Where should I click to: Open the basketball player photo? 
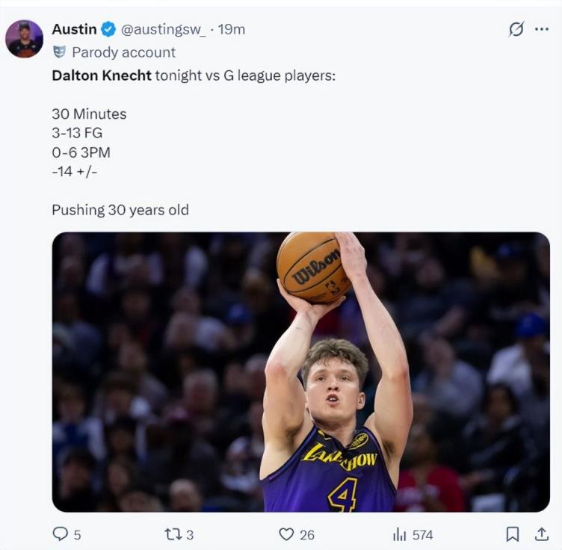pyautogui.click(x=300, y=371)
